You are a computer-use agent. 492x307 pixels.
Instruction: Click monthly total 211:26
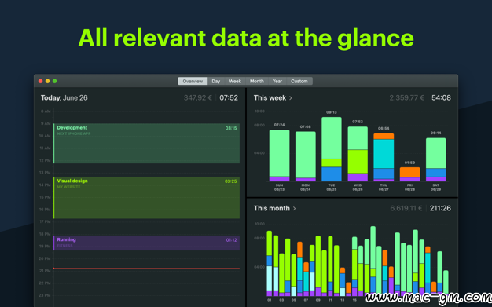tap(440, 209)
